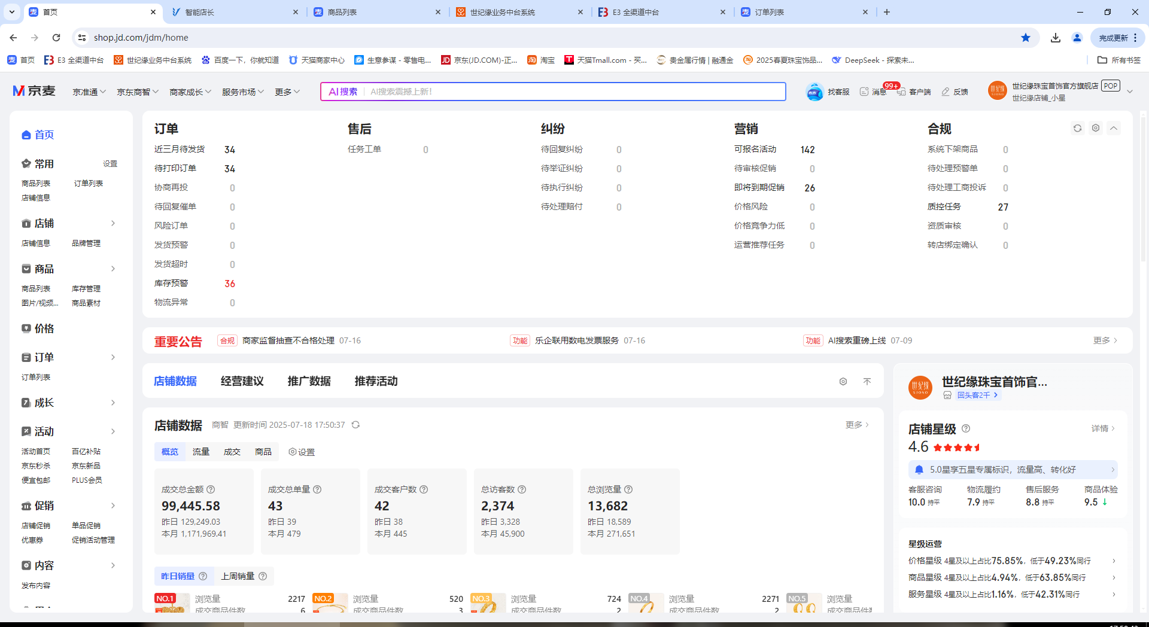This screenshot has width=1149, height=627.
Task: Click refresh icon beside 店铺数据 update time
Action: point(355,425)
